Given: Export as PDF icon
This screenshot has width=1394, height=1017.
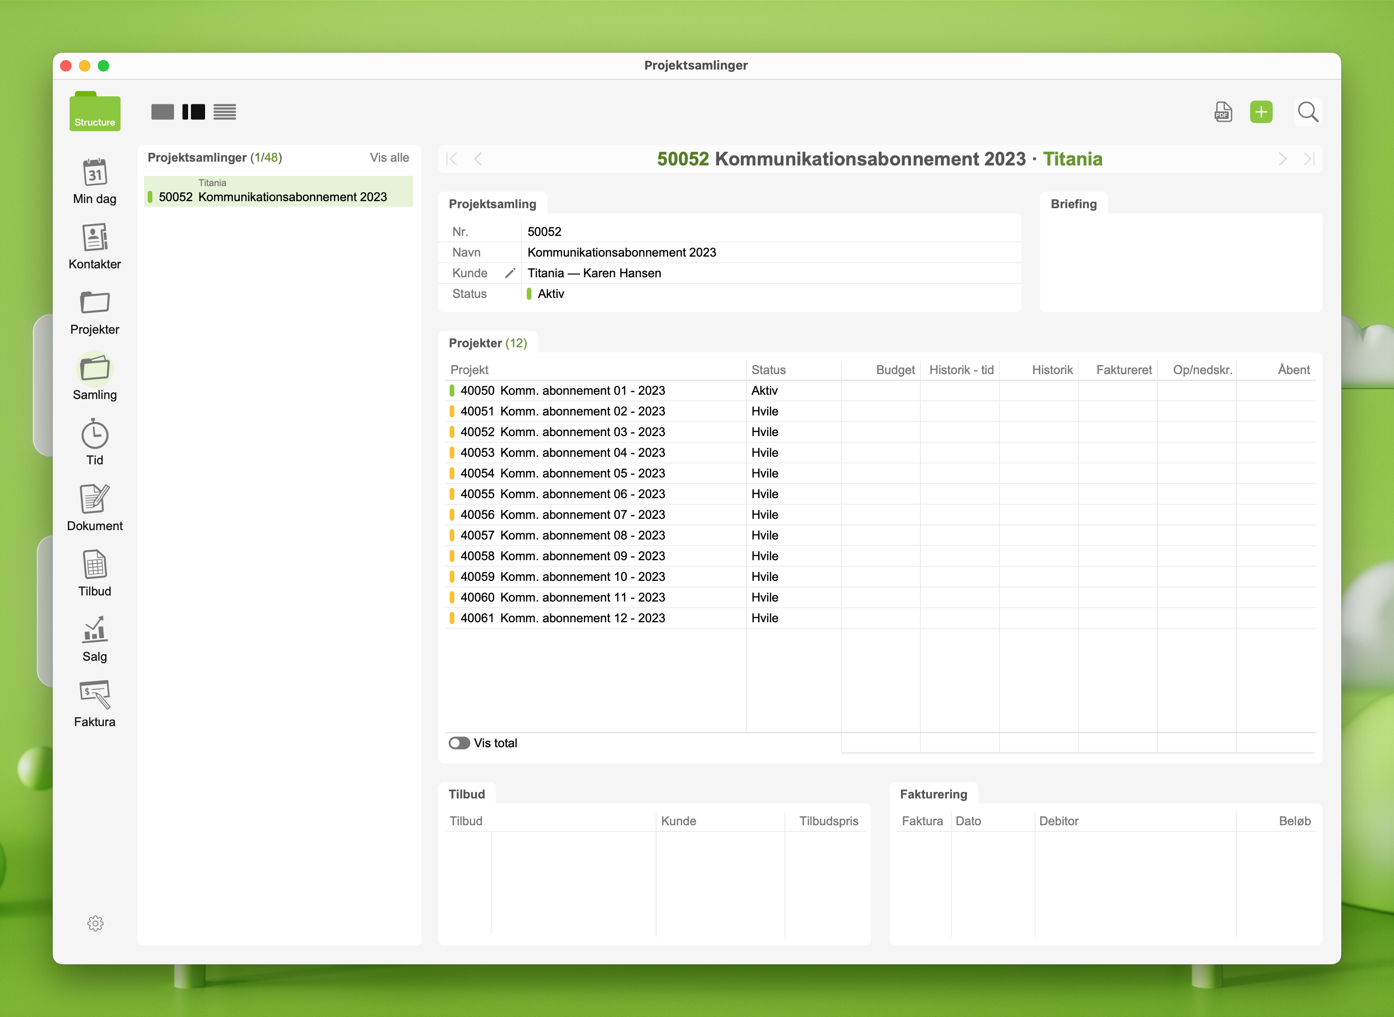Looking at the screenshot, I should pos(1223,112).
